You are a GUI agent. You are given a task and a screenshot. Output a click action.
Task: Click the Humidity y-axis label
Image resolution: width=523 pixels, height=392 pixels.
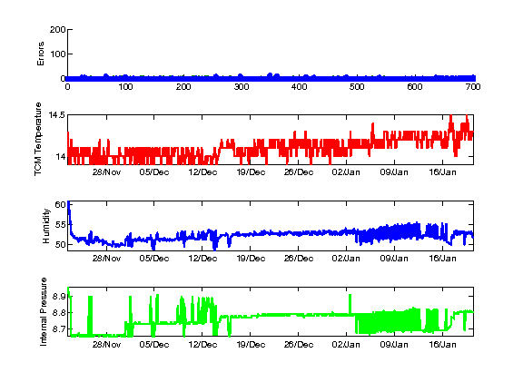[x=45, y=226]
